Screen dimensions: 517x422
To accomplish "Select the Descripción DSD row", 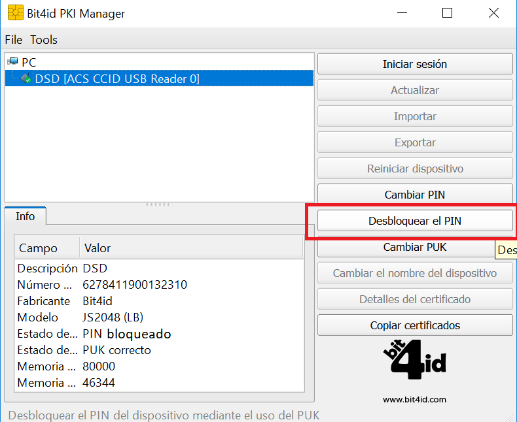I will click(x=159, y=268).
